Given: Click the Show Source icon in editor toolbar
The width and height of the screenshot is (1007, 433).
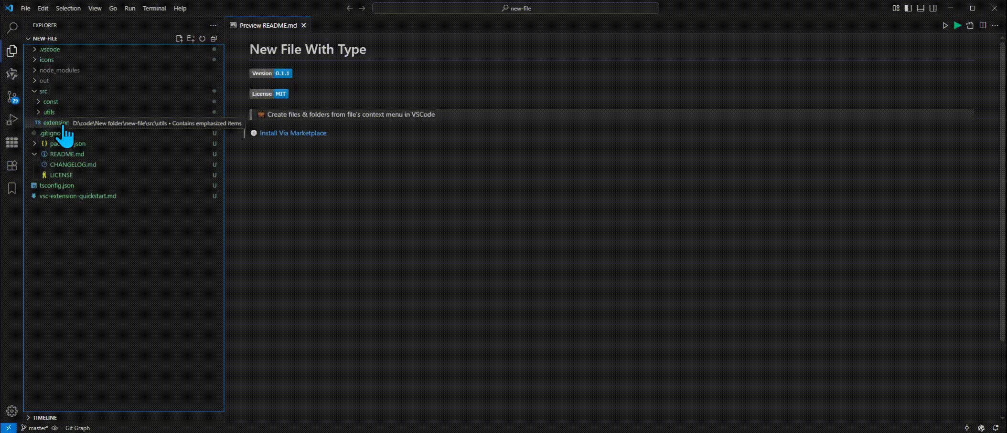Looking at the screenshot, I should [x=970, y=25].
